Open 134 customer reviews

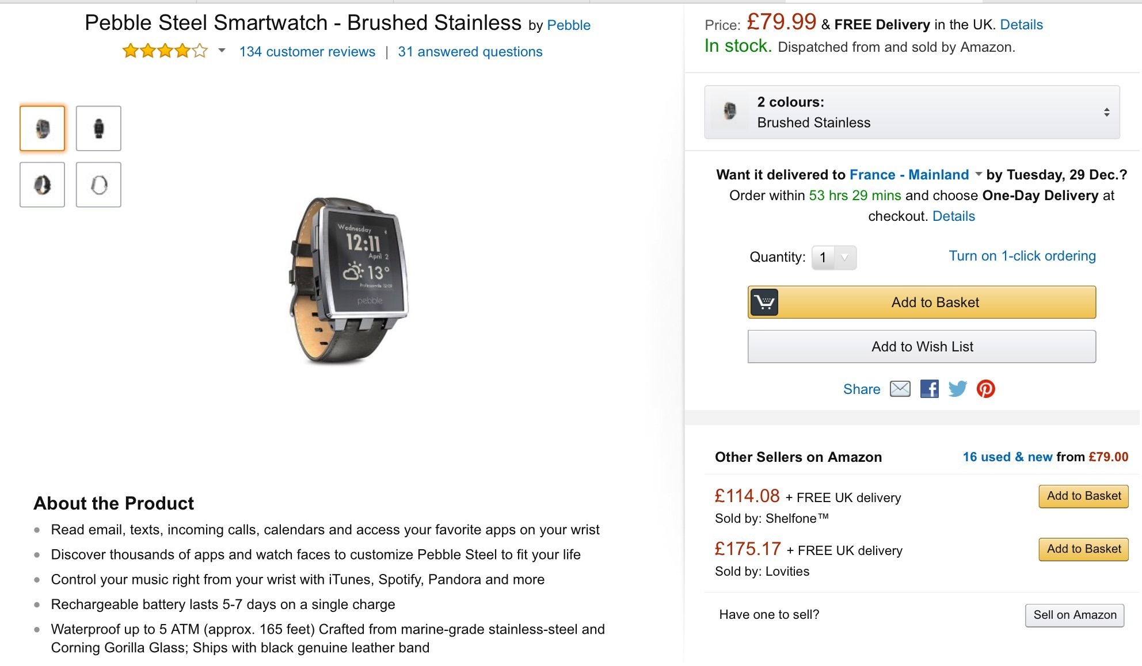[x=307, y=52]
